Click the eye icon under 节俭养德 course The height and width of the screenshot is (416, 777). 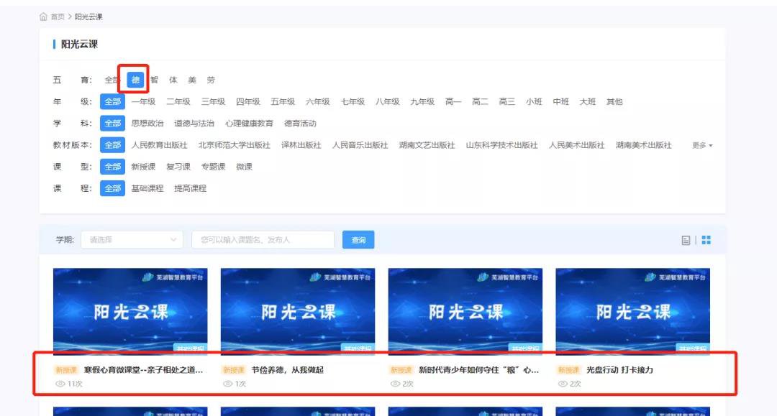[227, 384]
